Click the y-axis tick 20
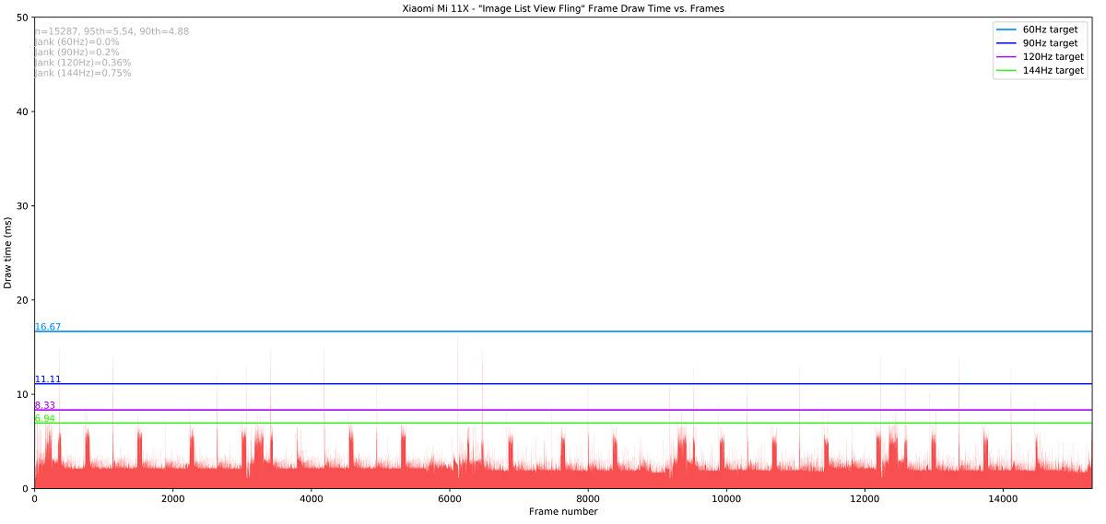Image resolution: width=1106 pixels, height=524 pixels. 22,299
